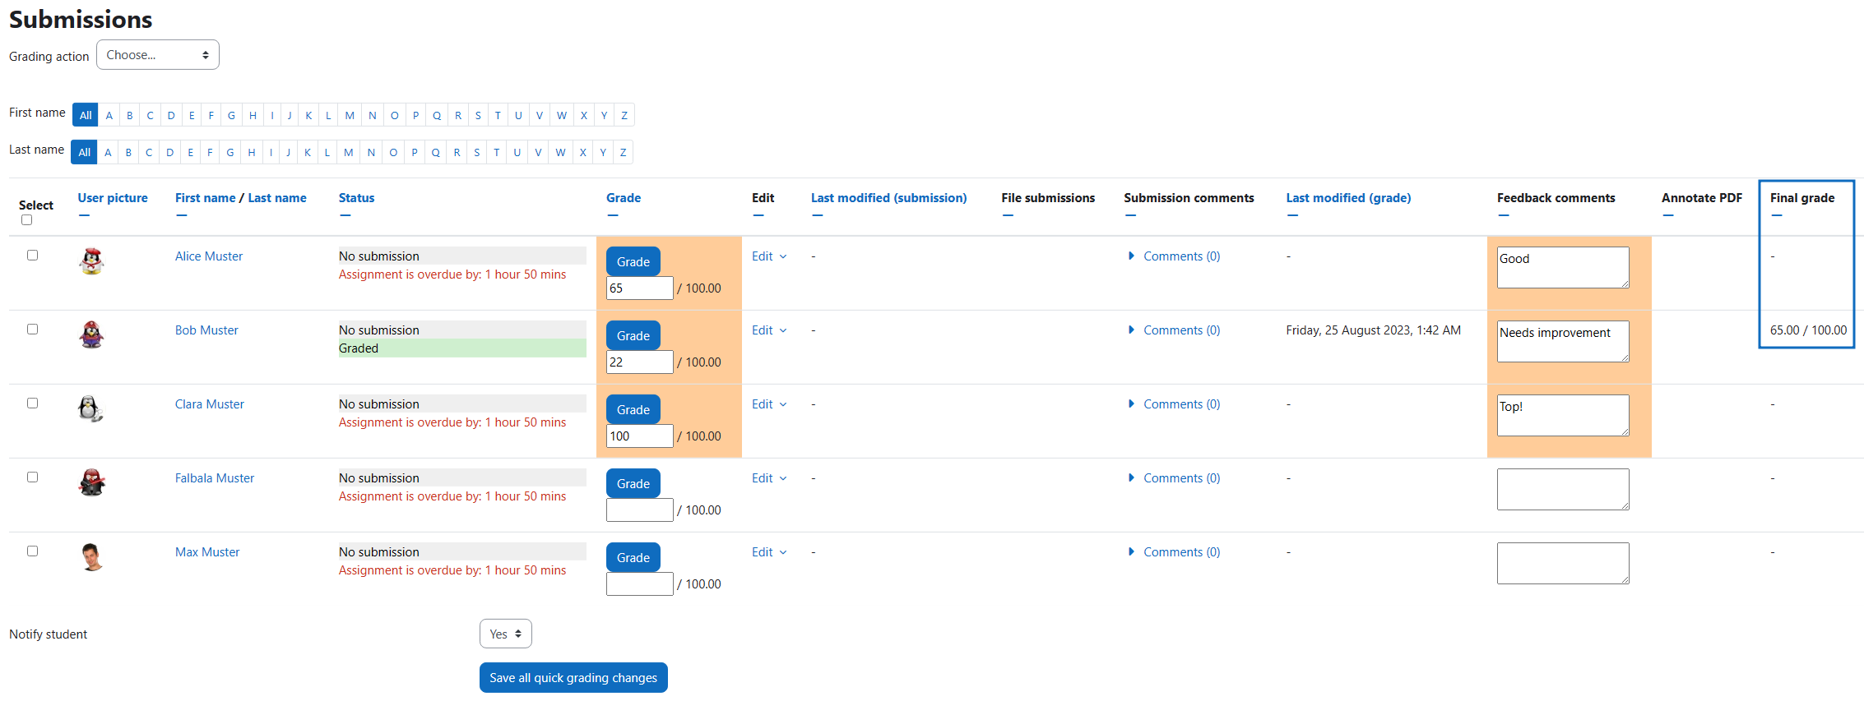Screen dimensions: 1864x701
Task: Filter First name by letter A
Action: click(x=109, y=115)
